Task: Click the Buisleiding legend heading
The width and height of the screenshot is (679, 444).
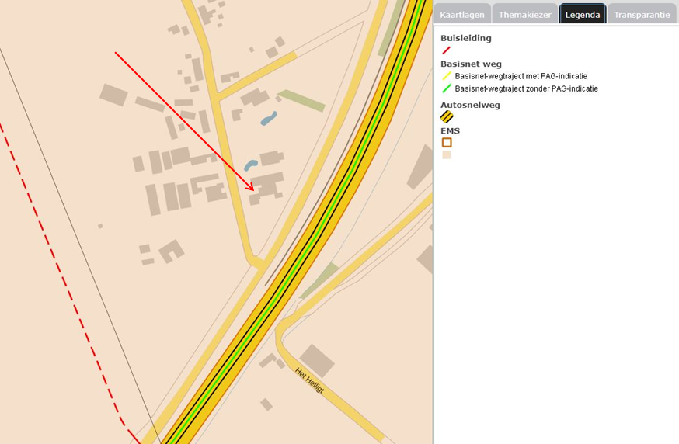Action: [466, 38]
